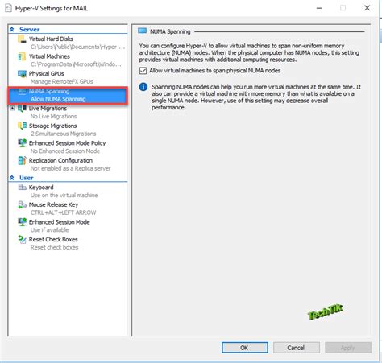Click the Virtual Machines folder icon
This screenshot has height=363, width=382.
point(22,56)
